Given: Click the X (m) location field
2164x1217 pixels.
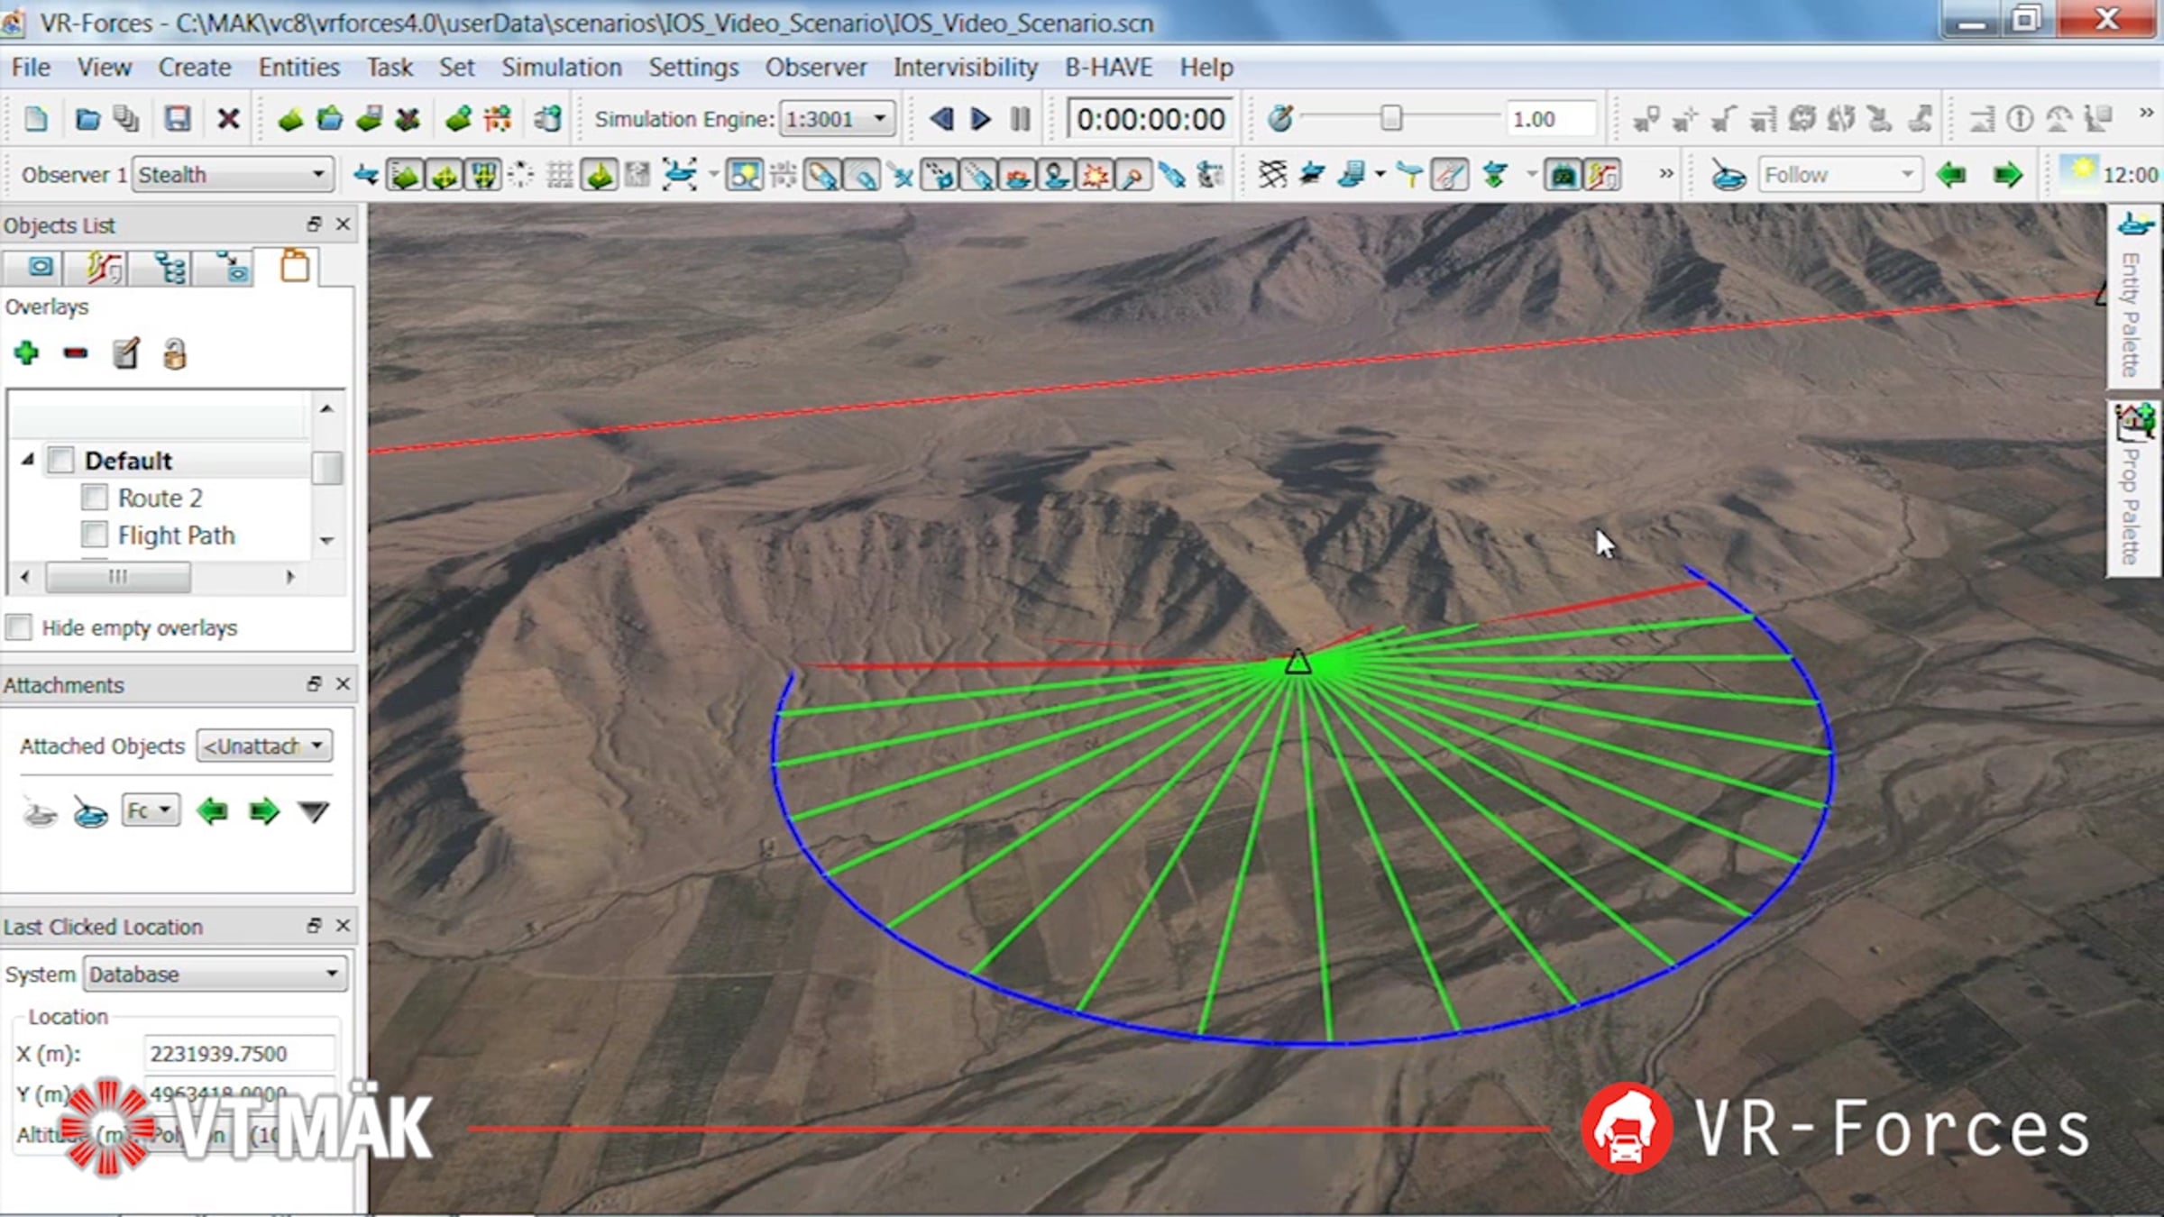Looking at the screenshot, I should click(x=238, y=1053).
